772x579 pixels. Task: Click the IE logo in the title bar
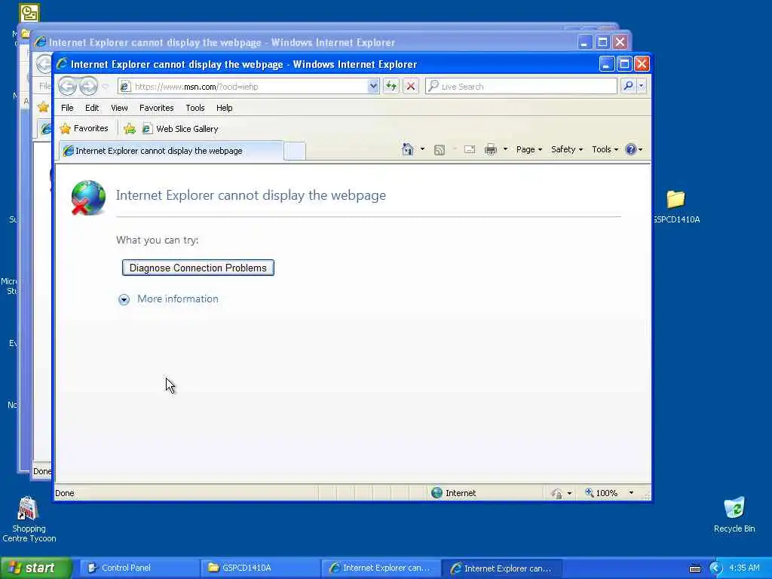tap(62, 64)
